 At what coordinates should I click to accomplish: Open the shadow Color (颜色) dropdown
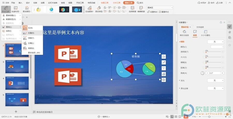(217, 47)
